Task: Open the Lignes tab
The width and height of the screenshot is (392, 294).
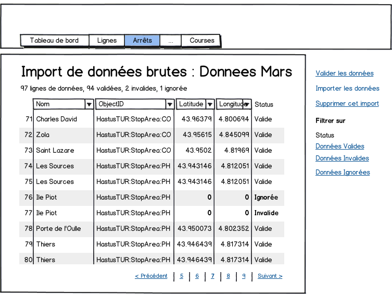Action: coord(107,41)
